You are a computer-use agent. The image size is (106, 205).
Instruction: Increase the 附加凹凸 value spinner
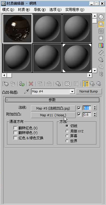tap(95, 113)
